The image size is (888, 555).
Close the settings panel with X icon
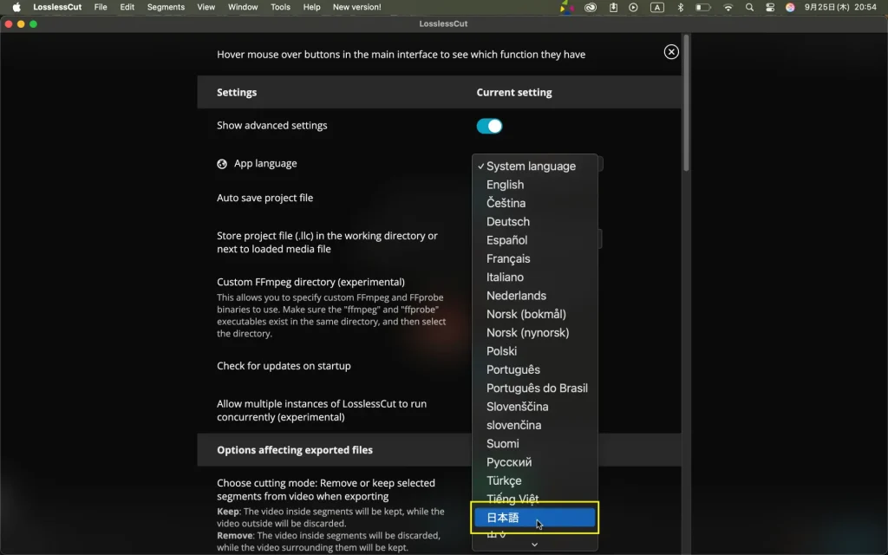[x=671, y=52]
